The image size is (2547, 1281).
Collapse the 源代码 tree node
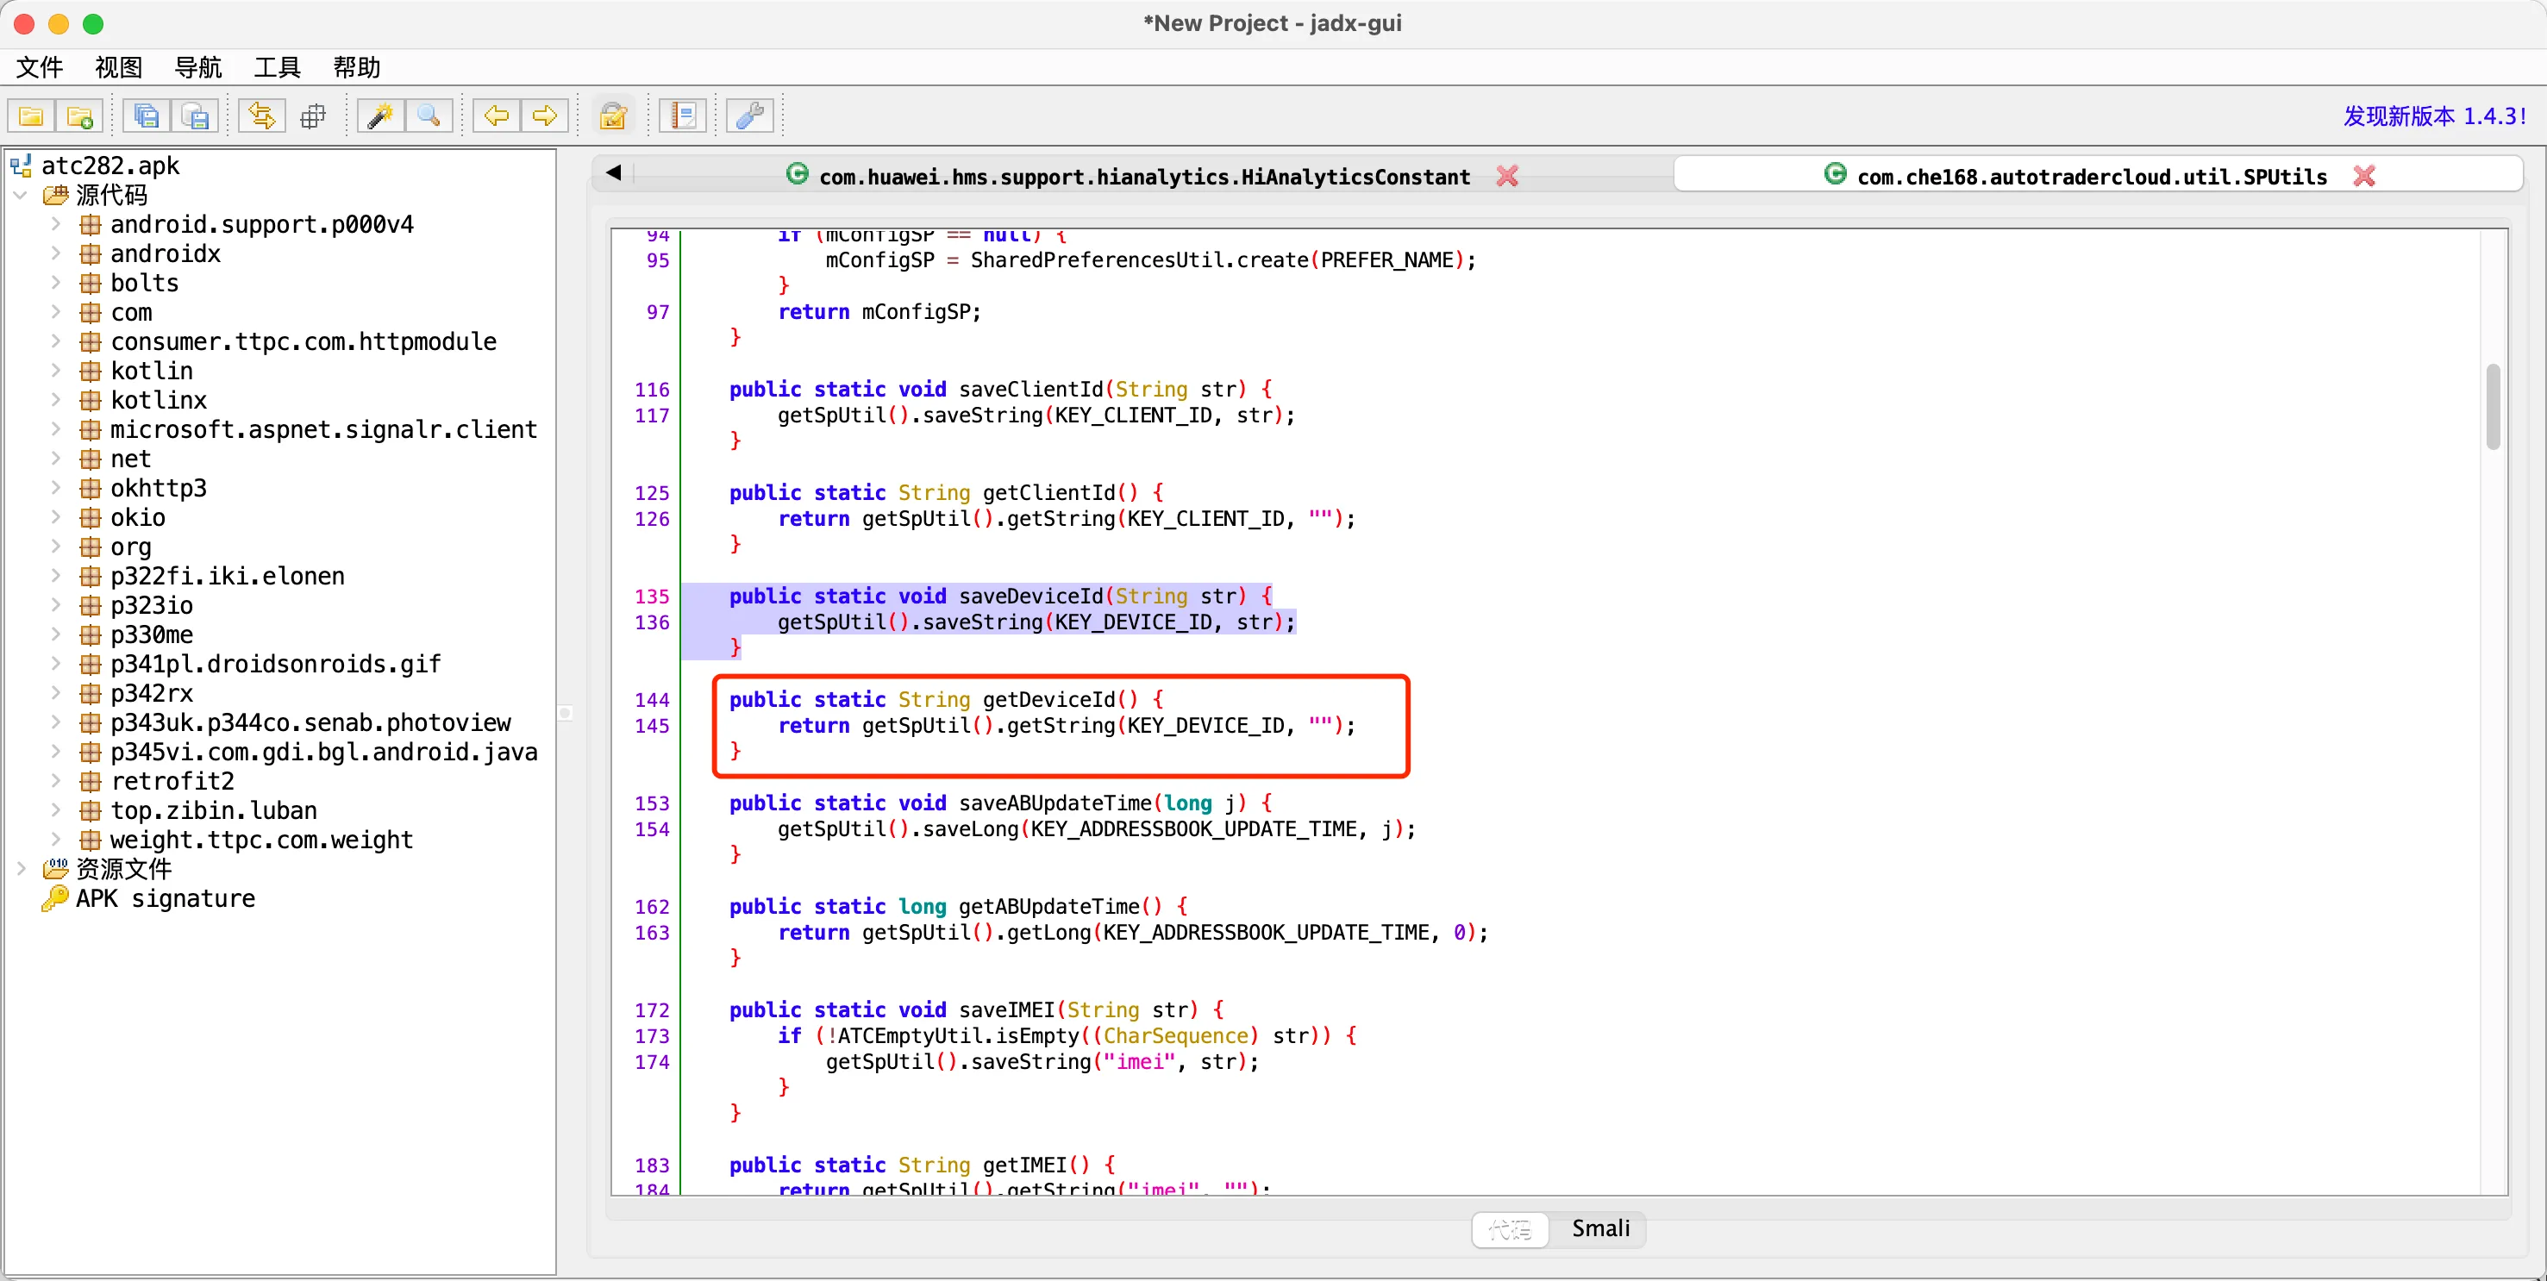21,195
